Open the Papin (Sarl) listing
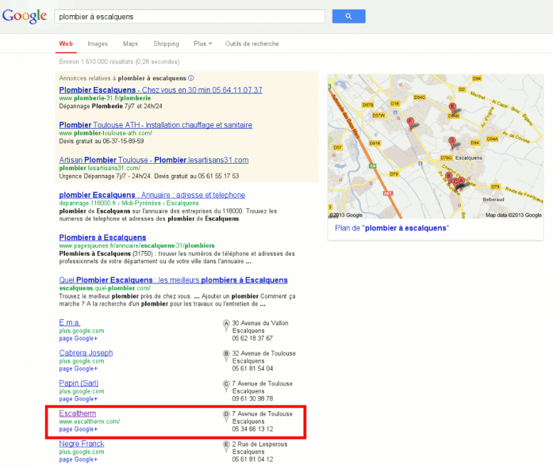 (x=79, y=383)
